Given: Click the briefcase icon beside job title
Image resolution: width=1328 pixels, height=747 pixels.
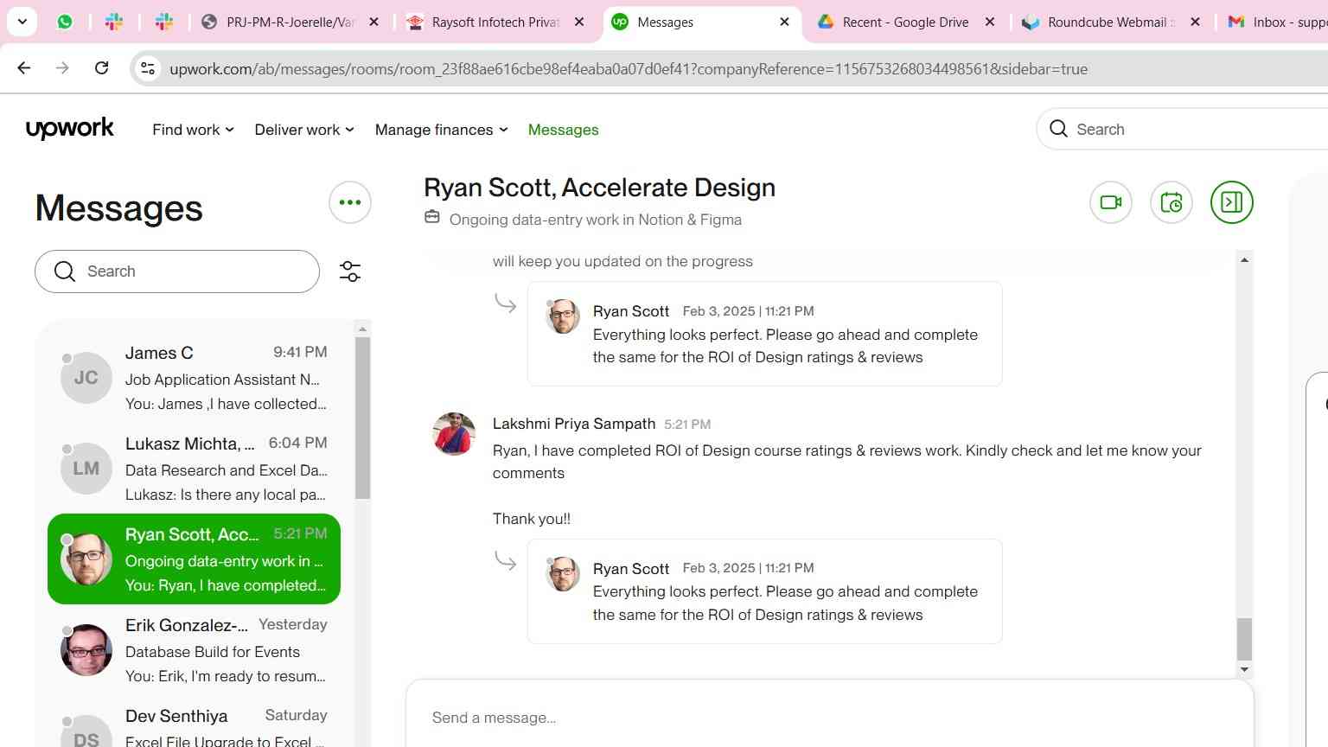Looking at the screenshot, I should point(432,218).
